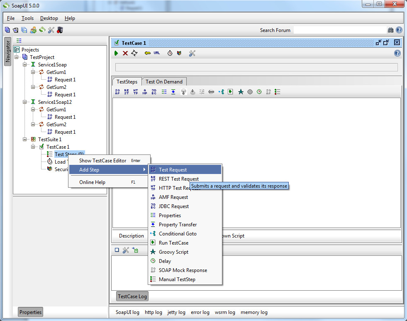Close the TestCase 1 editor panel
407x321 pixels.
pos(397,43)
